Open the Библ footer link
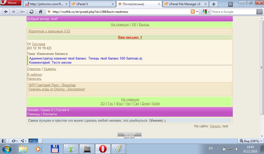Viewport: 264px width, 154px height. click(x=156, y=103)
